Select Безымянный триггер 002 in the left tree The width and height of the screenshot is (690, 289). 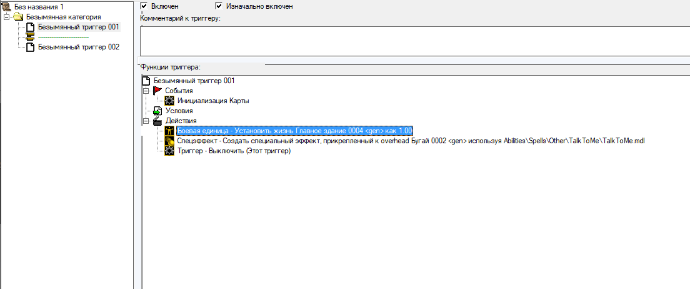click(79, 47)
